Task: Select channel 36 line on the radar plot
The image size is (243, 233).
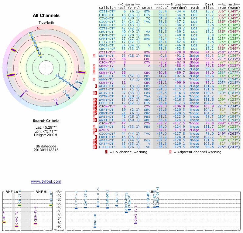Action: tap(22, 95)
